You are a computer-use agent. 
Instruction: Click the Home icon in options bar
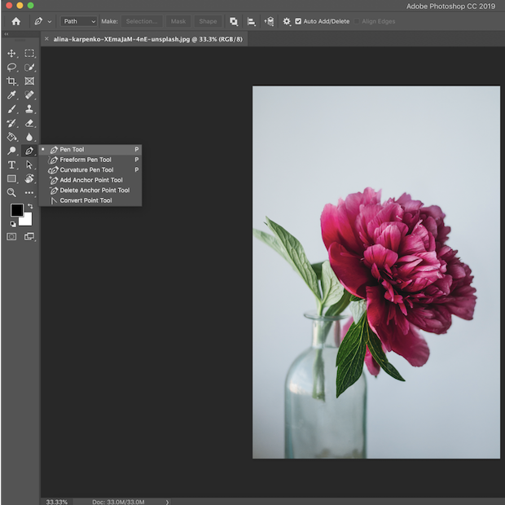click(15, 21)
